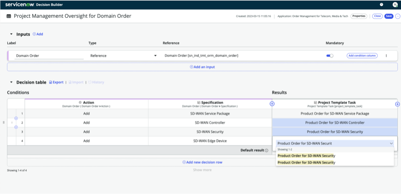Insert a row above row 2 with the plus icon
Image resolution: width=401 pixels, height=195 pixels.
point(16,118)
